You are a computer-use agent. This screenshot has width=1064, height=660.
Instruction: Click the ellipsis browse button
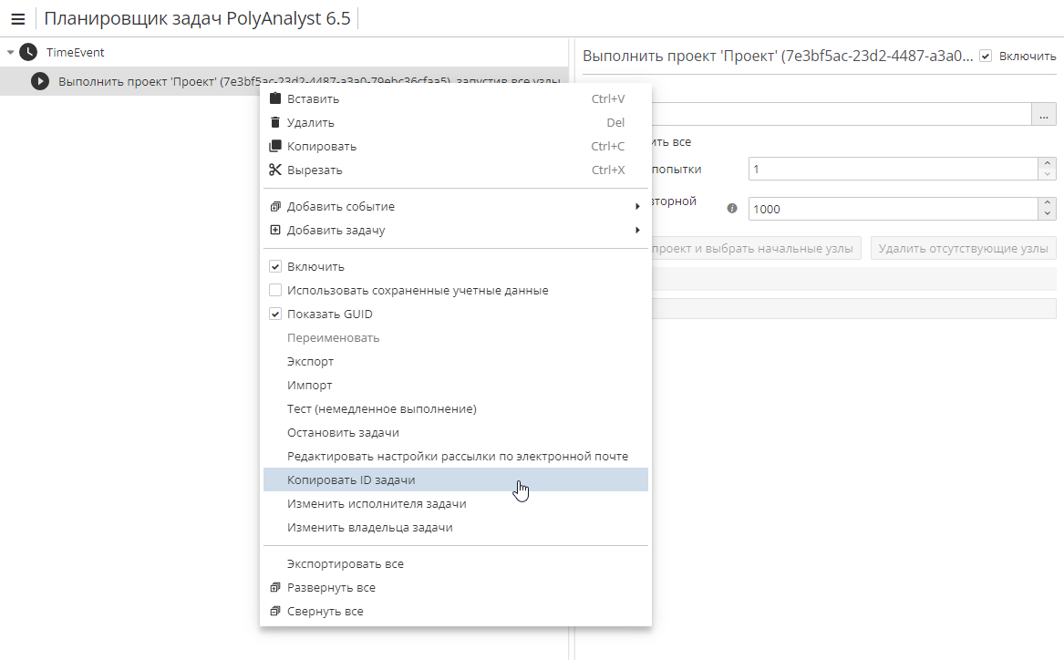pyautogui.click(x=1044, y=114)
